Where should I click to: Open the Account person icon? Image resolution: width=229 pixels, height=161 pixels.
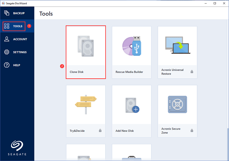pyautogui.click(x=7, y=39)
